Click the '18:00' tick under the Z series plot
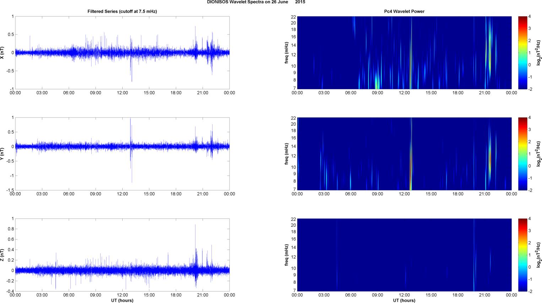The width and height of the screenshot is (542, 303). pyautogui.click(x=176, y=295)
